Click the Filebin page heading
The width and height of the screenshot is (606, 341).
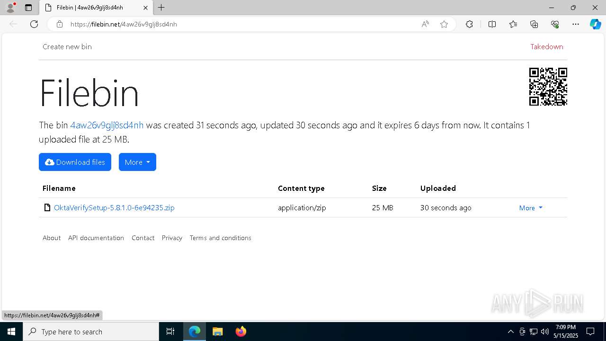point(89,93)
